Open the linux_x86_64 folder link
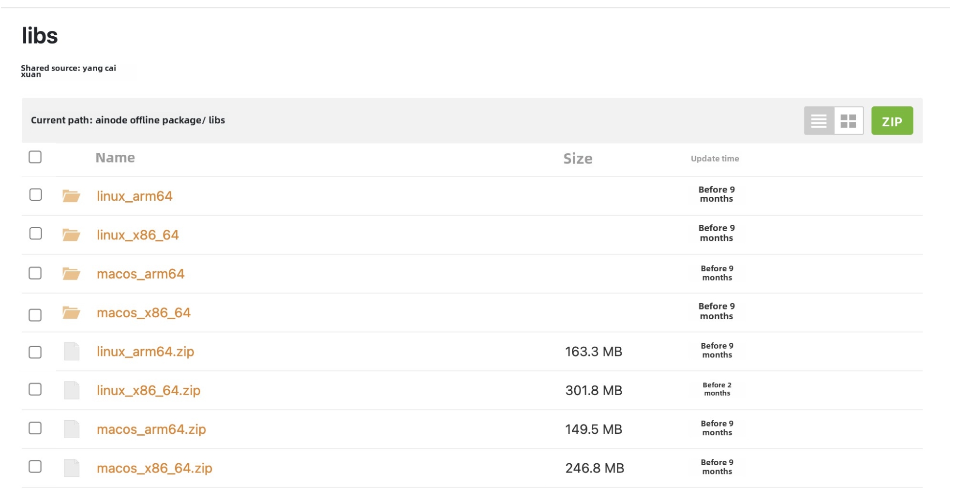The height and width of the screenshot is (501, 957). pos(137,235)
